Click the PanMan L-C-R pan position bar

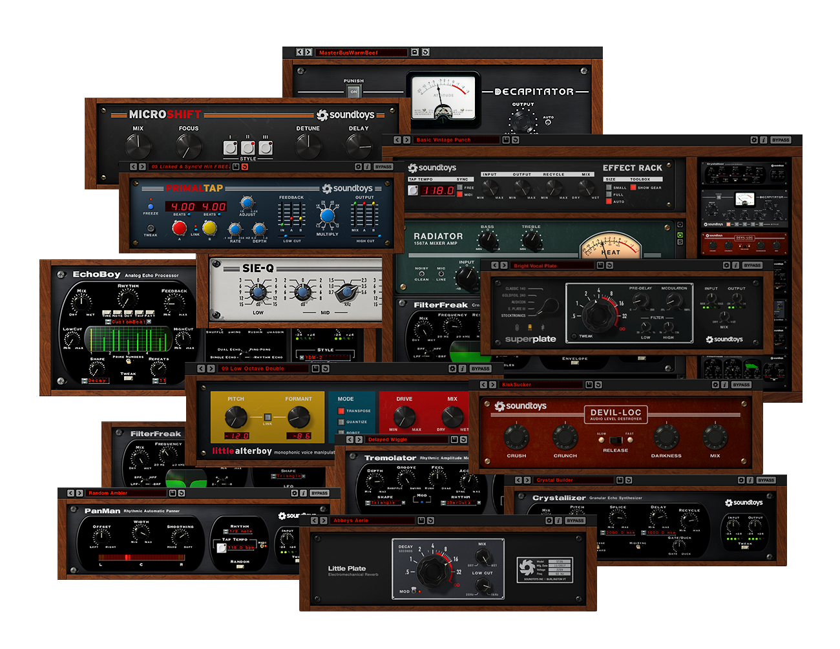pyautogui.click(x=141, y=557)
